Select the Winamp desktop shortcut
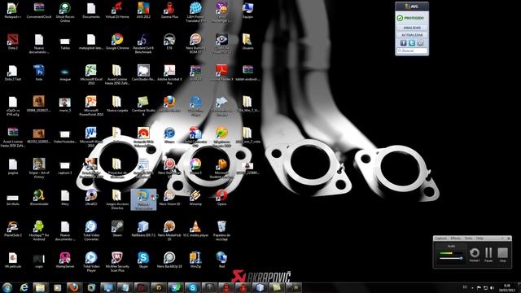The image size is (521, 293). [x=195, y=198]
